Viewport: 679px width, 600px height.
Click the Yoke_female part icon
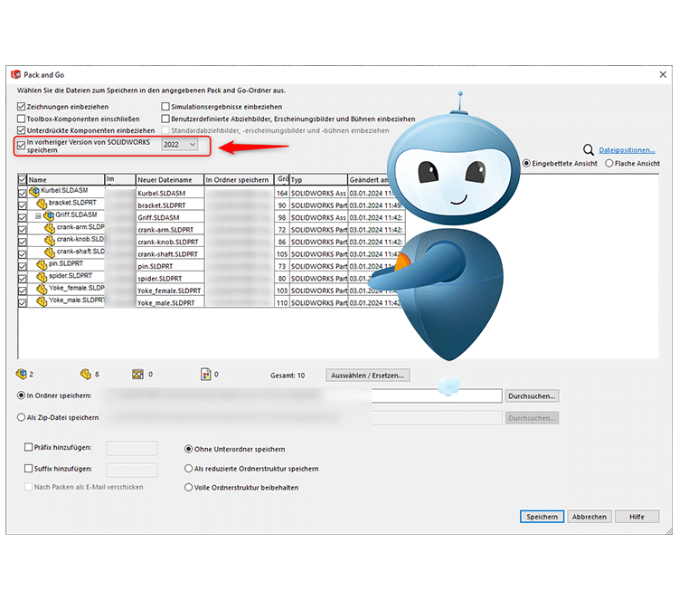click(x=42, y=289)
